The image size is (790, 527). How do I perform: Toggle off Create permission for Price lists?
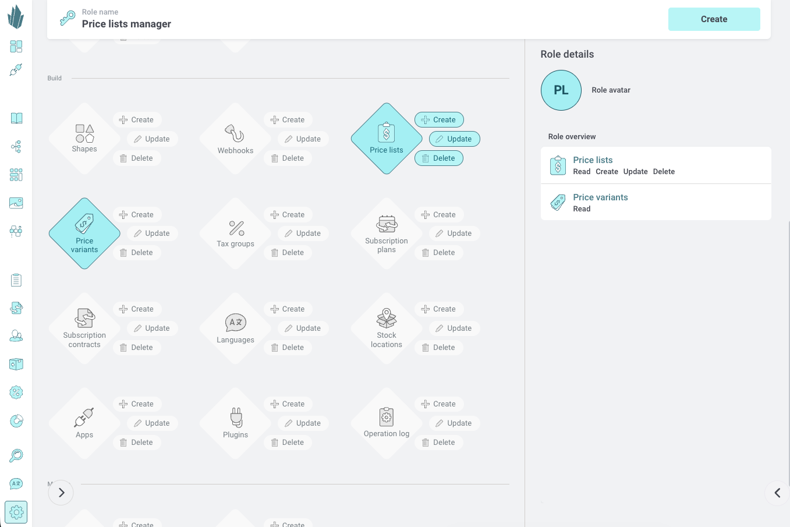tap(439, 120)
